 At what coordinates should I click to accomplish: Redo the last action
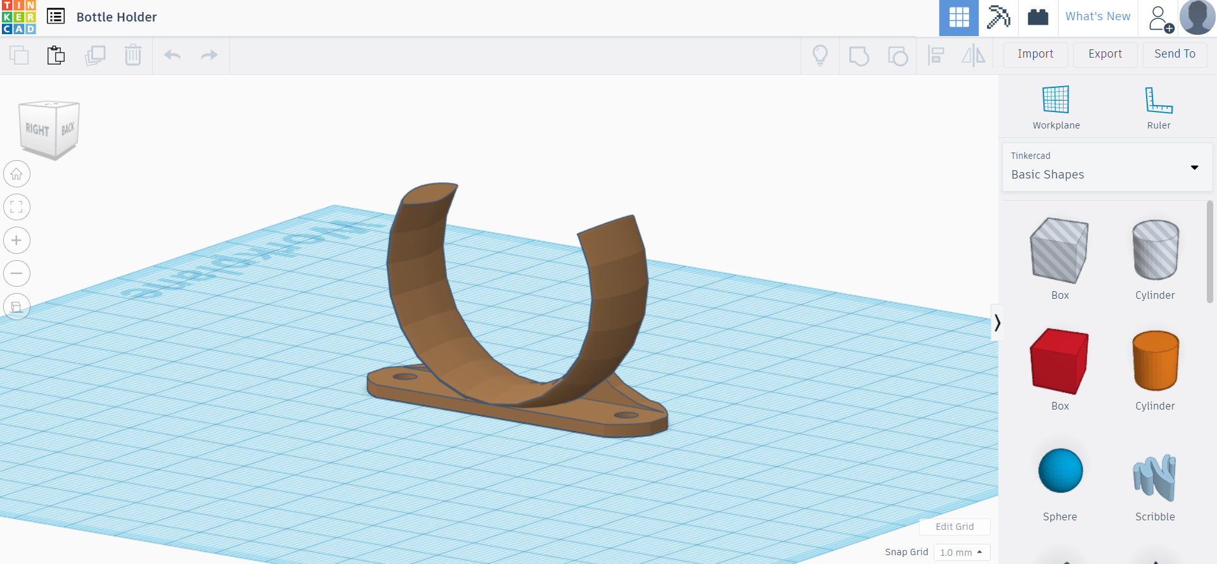click(x=209, y=56)
